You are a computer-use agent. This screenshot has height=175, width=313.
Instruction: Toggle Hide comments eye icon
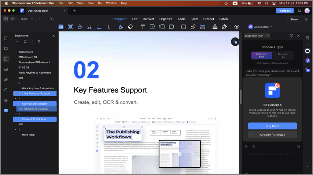click(237, 27)
